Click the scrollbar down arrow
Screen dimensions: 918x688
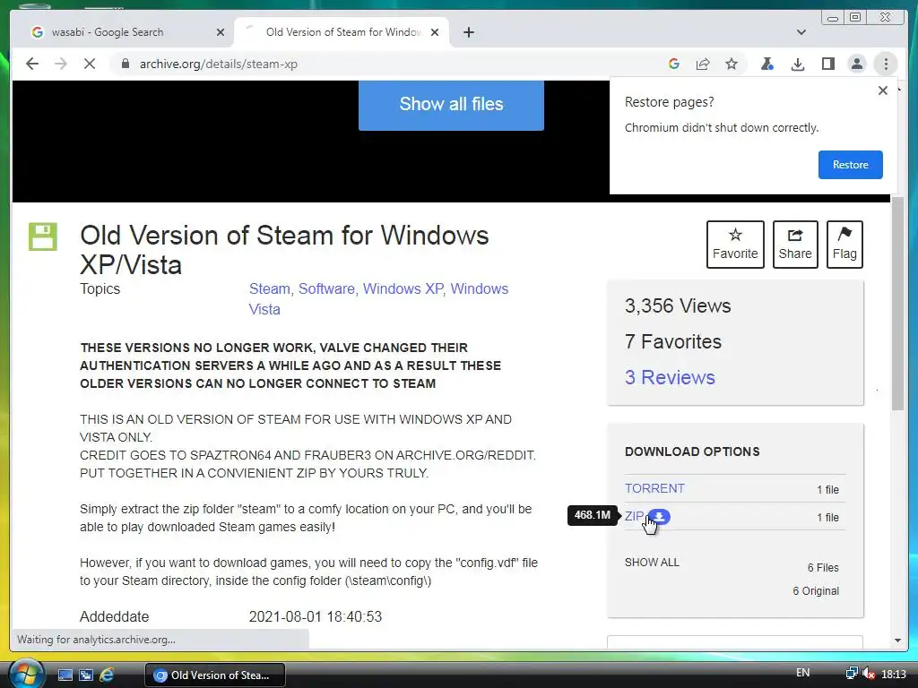pyautogui.click(x=897, y=641)
